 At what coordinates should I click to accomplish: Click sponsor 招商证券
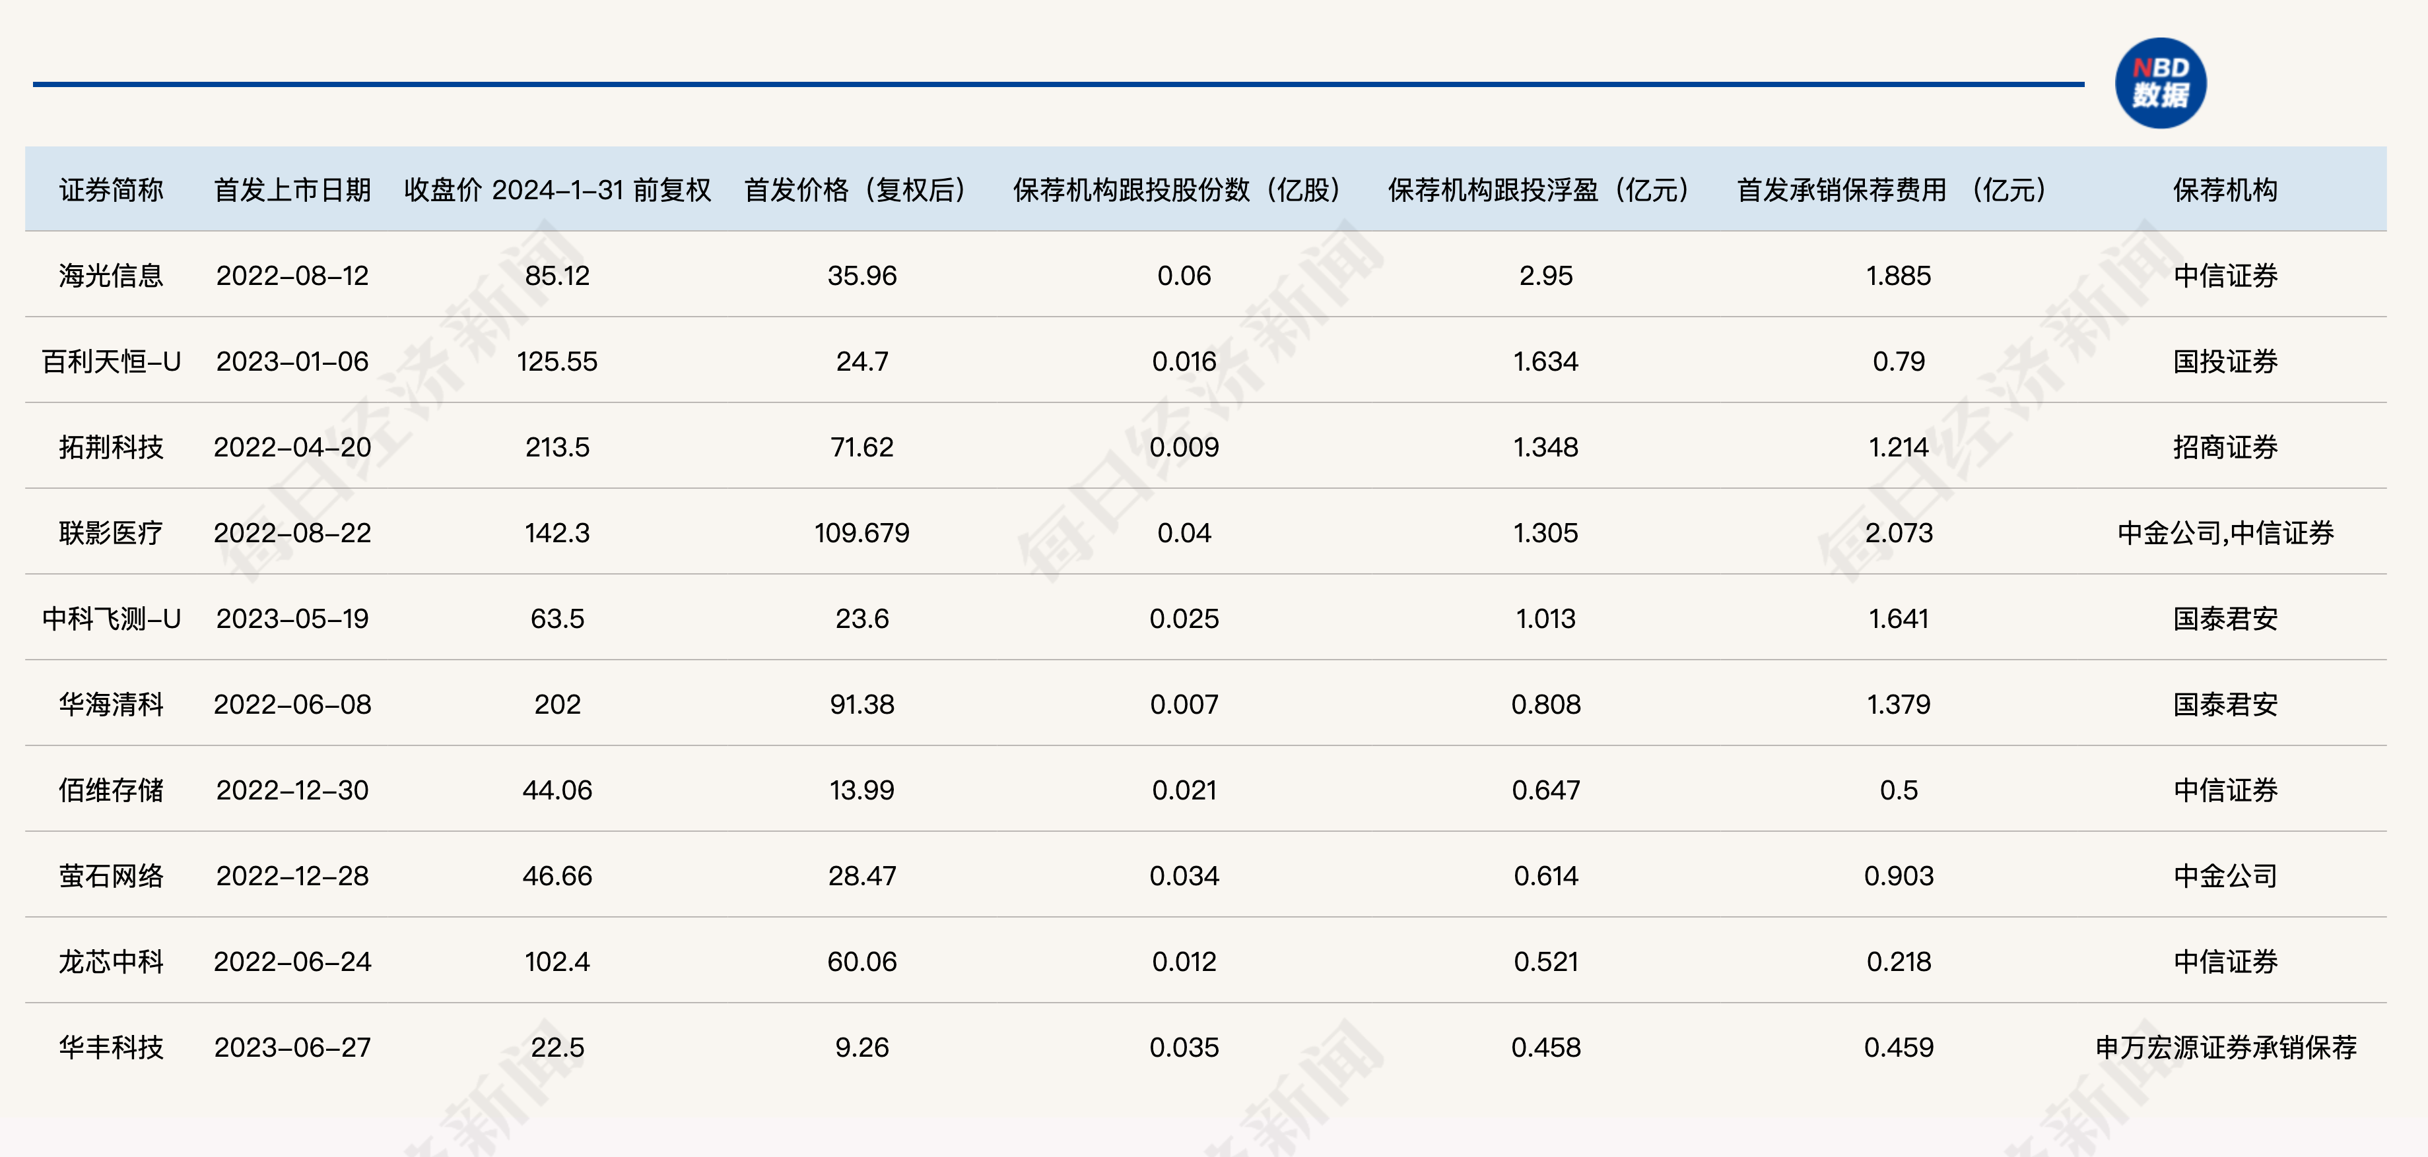2225,447
